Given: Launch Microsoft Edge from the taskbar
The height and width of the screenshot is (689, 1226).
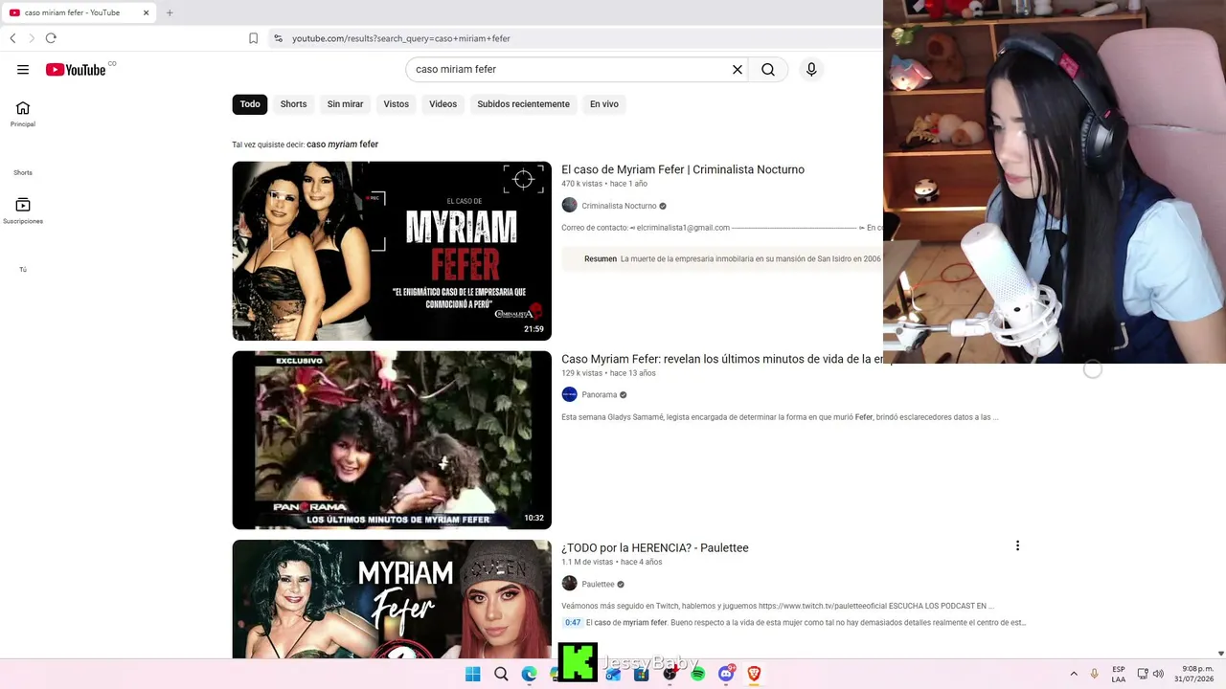Looking at the screenshot, I should coord(529,674).
